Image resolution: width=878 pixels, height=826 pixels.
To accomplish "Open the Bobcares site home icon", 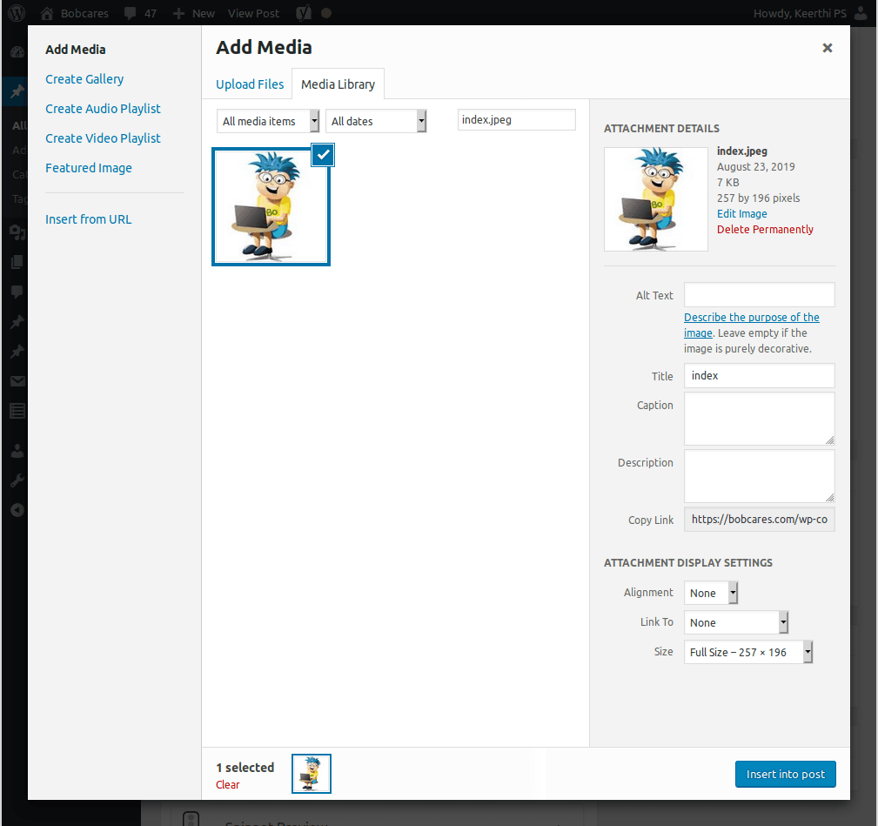I will [x=47, y=13].
